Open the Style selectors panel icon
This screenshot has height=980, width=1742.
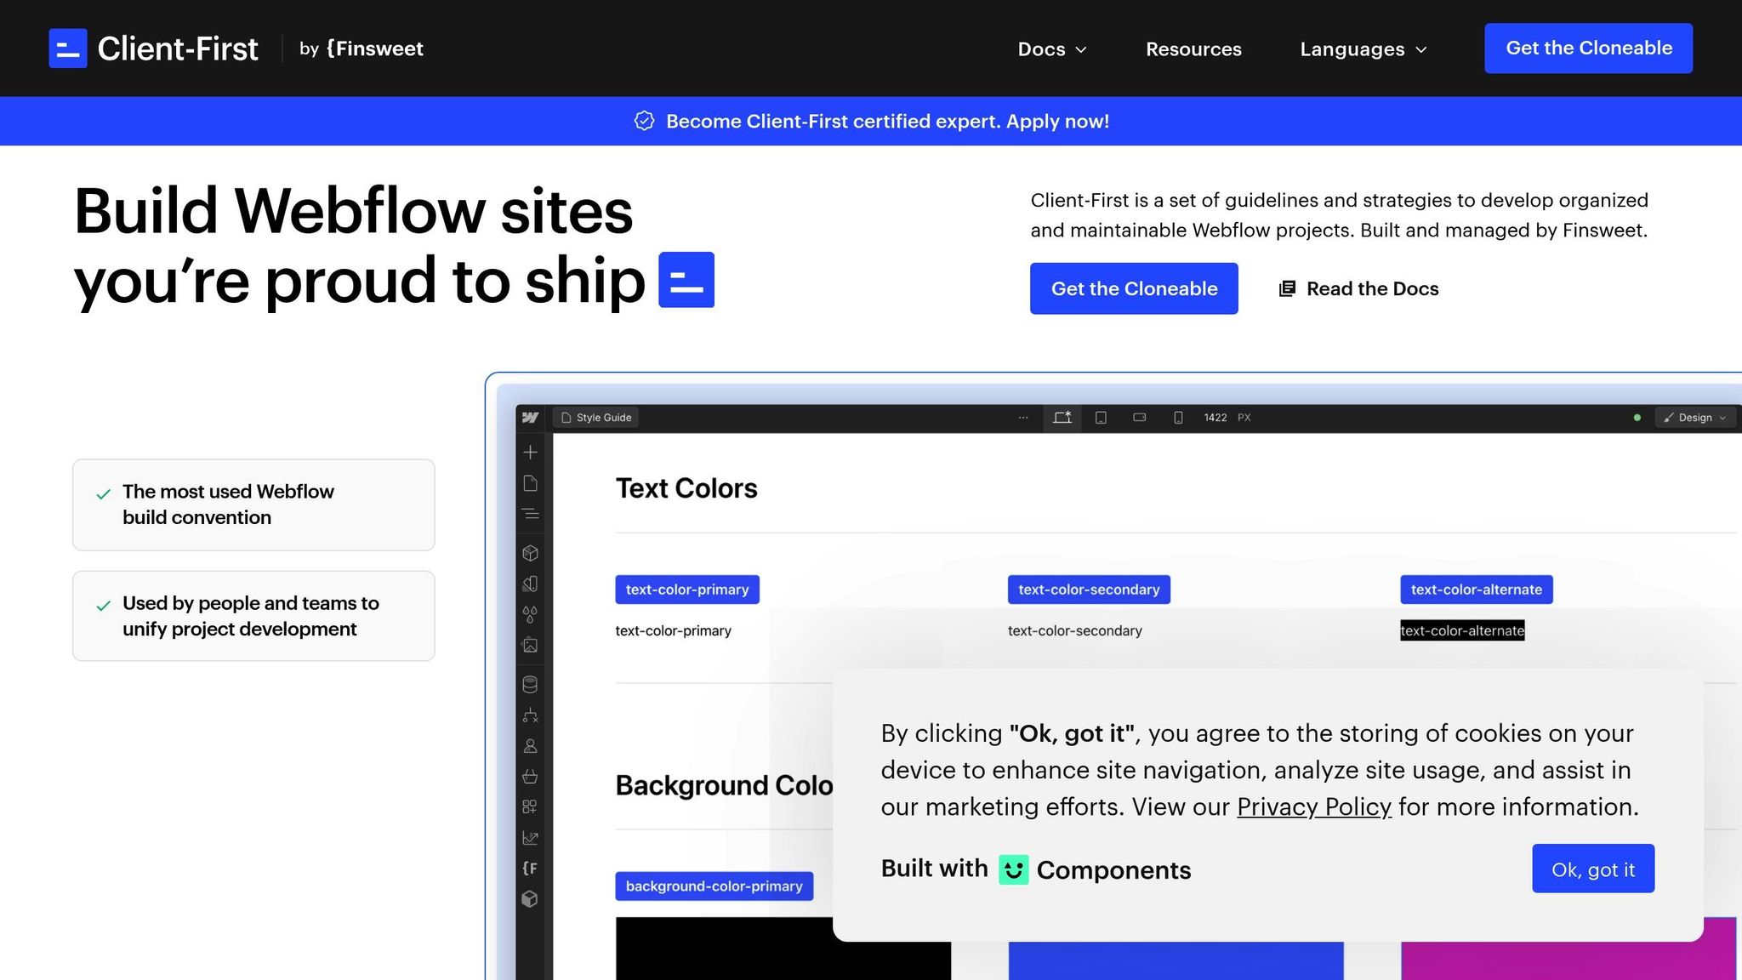(x=530, y=584)
